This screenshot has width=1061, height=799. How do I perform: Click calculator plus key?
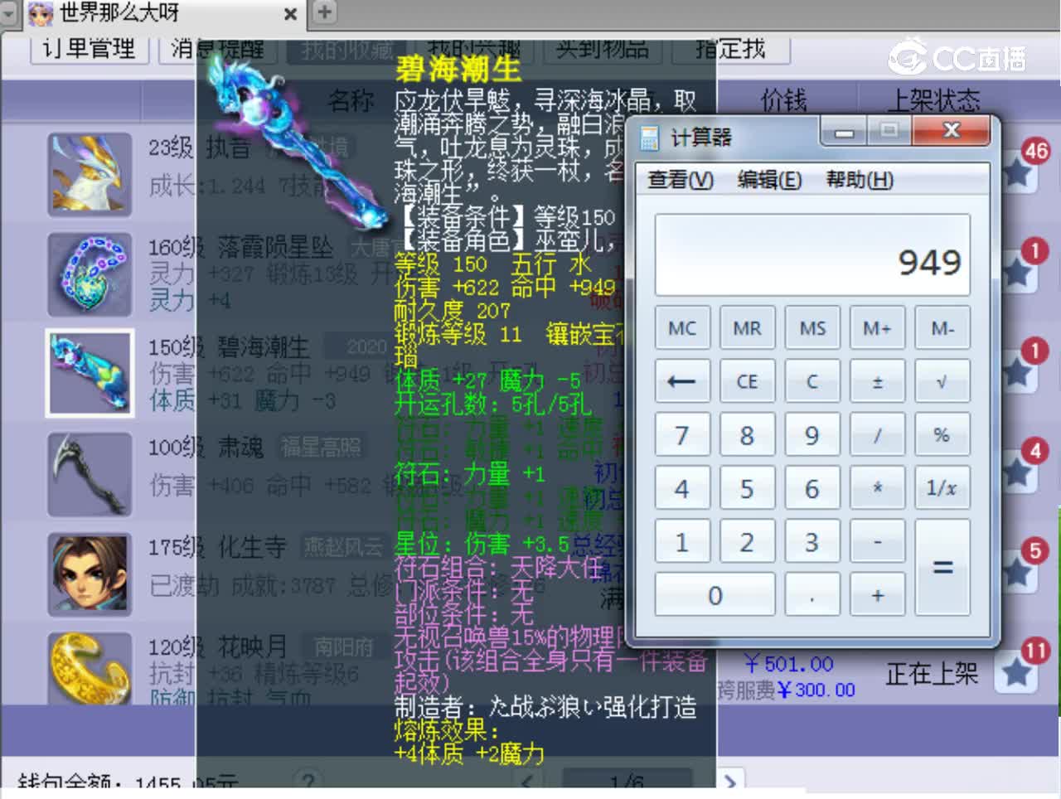pos(877,595)
